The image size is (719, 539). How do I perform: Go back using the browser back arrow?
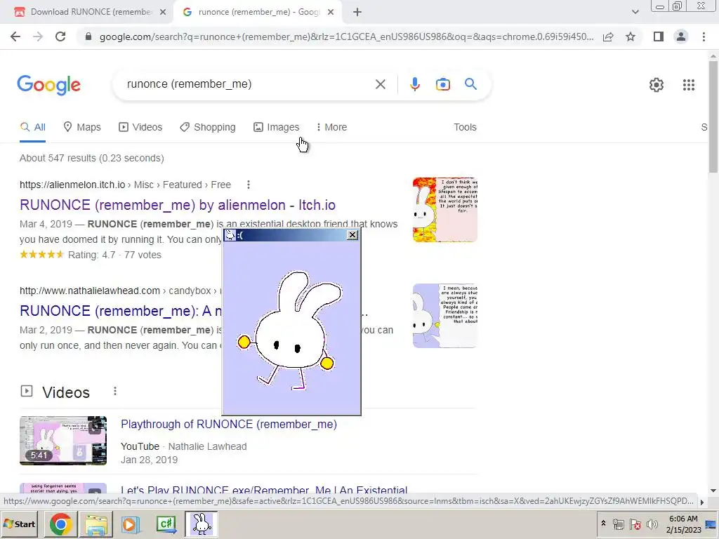[x=15, y=36]
